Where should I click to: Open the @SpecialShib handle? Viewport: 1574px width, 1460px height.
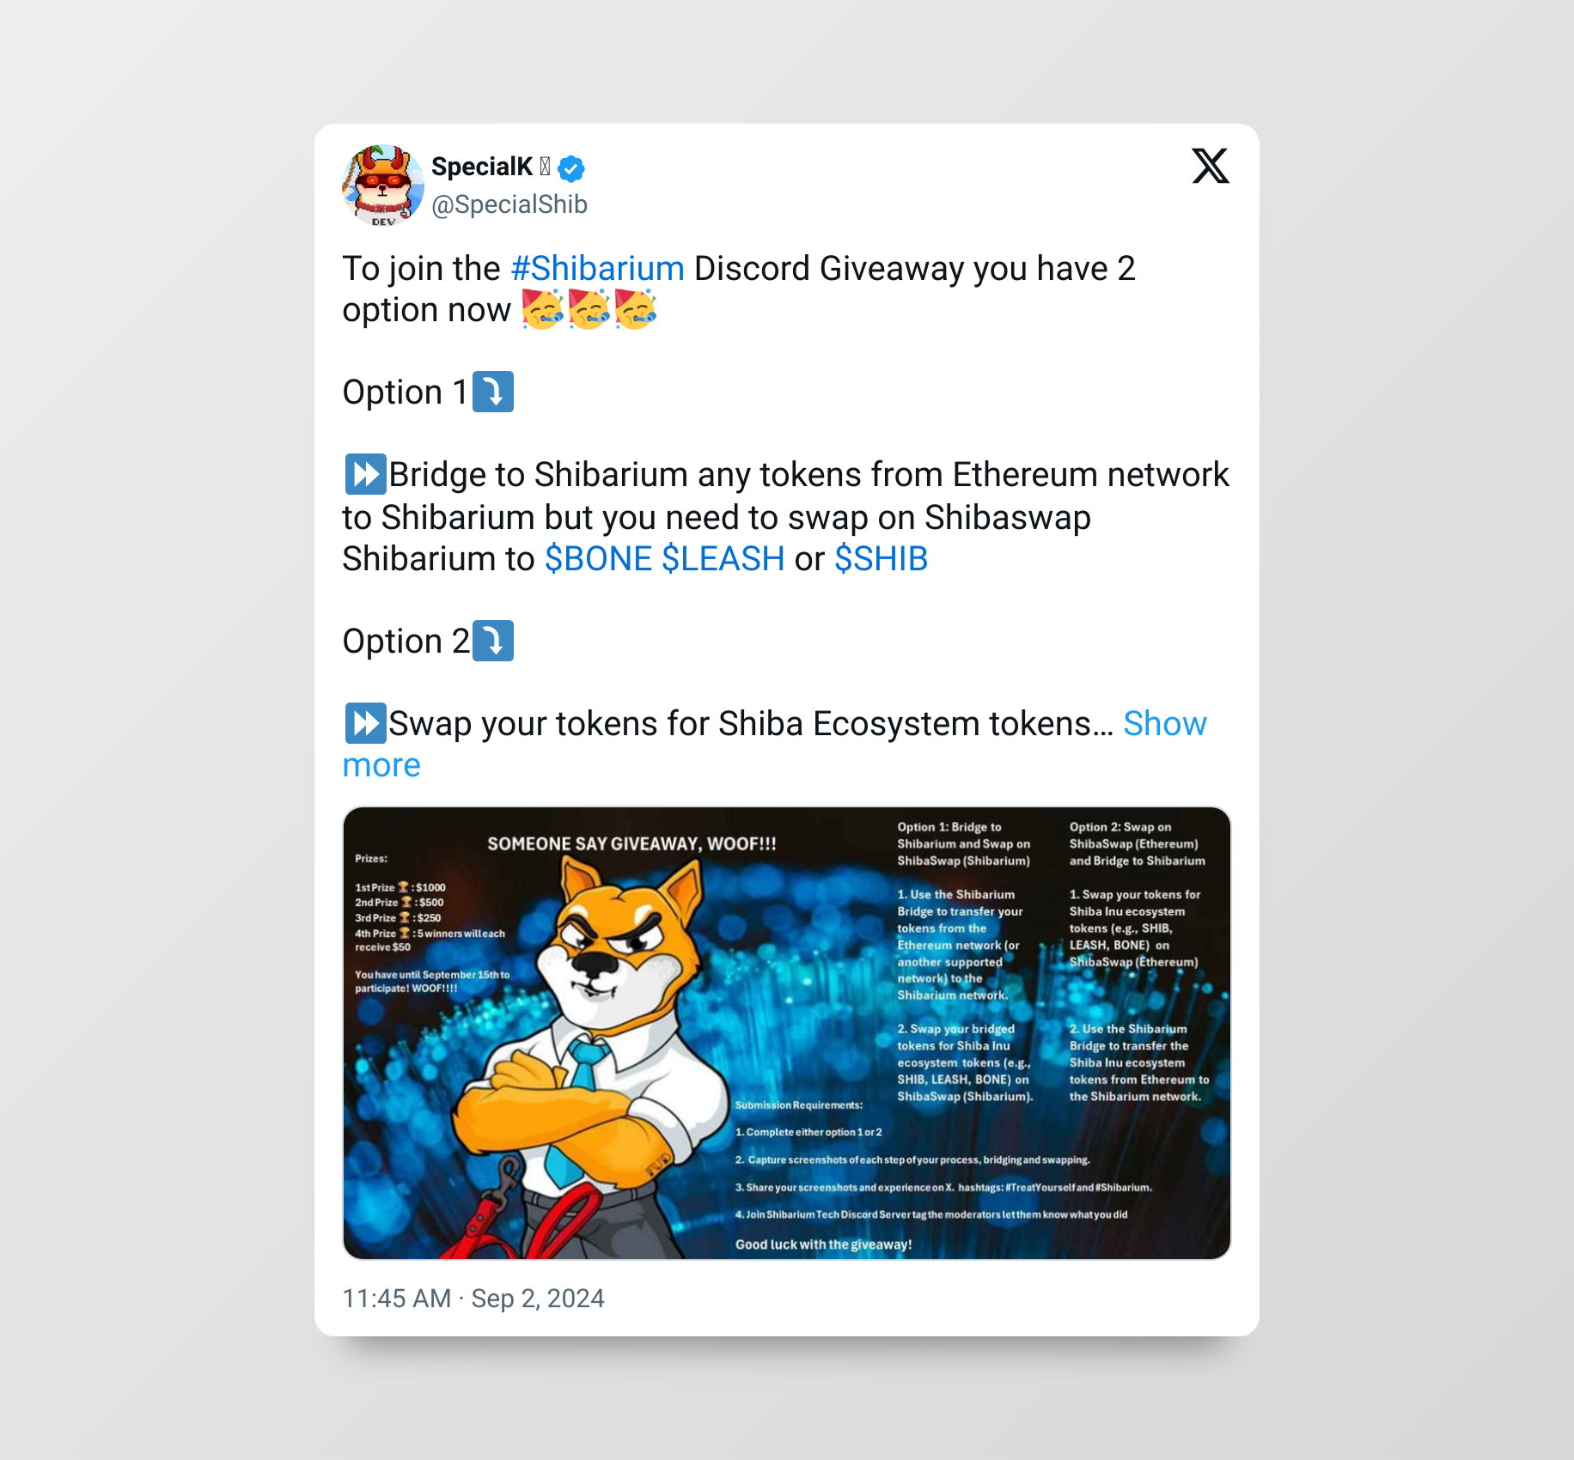(509, 204)
